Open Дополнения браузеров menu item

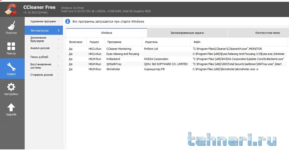(44, 39)
